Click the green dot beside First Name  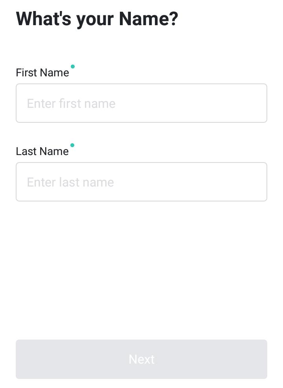73,67
